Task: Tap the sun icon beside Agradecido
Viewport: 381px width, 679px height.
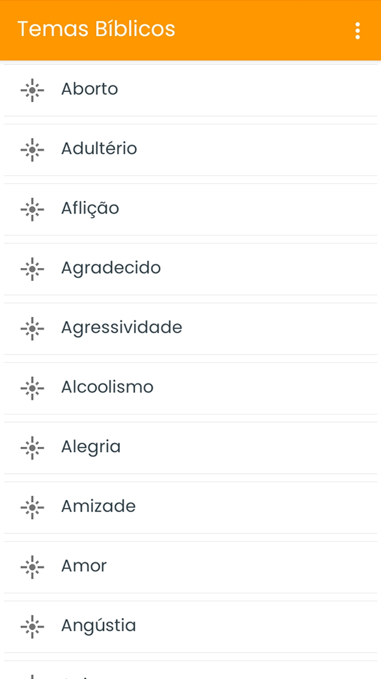Action: (32, 269)
